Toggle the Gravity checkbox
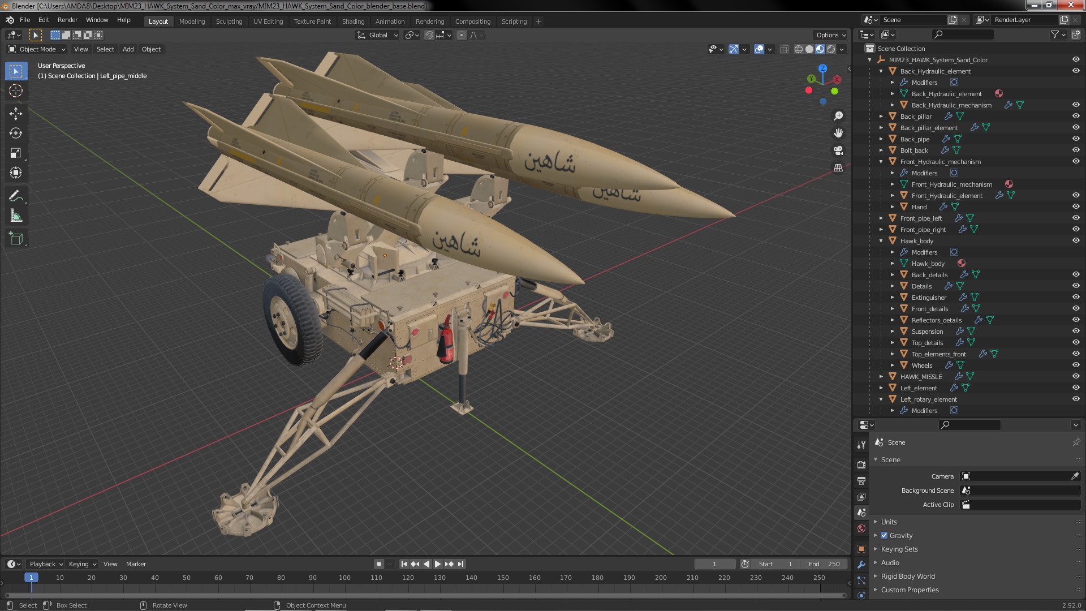The height and width of the screenshot is (611, 1086). pyautogui.click(x=884, y=535)
